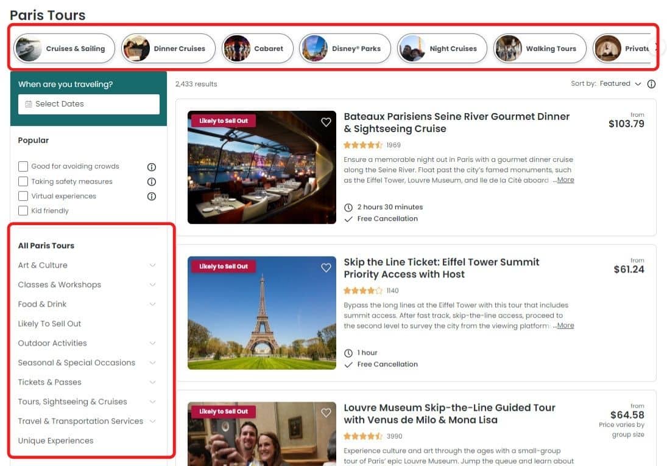Screen dimensions: 667x466
Task: Expand the Art & Culture chevron
Action: (x=152, y=265)
